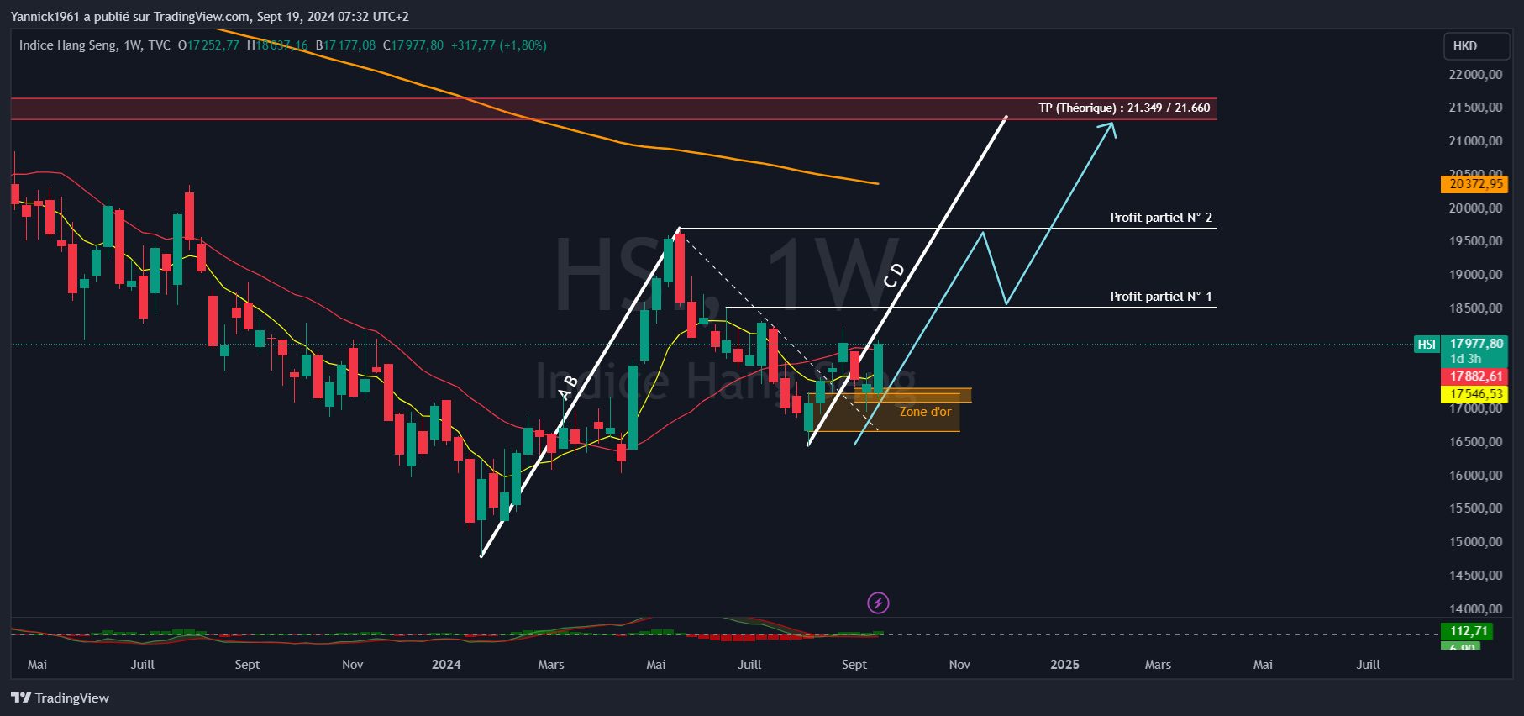
Task: Click the 1d 3h countdown label
Action: click(1465, 359)
